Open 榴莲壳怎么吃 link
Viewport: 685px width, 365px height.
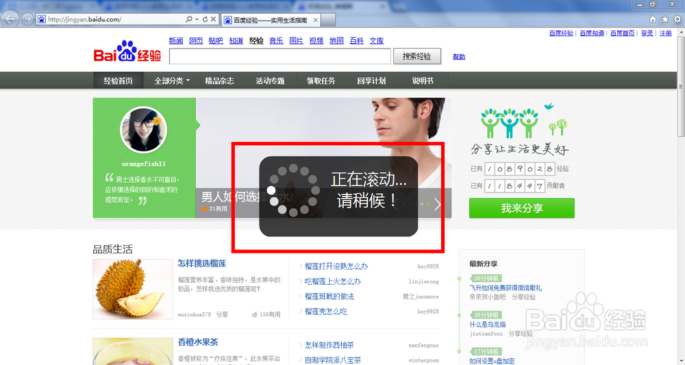point(326,312)
